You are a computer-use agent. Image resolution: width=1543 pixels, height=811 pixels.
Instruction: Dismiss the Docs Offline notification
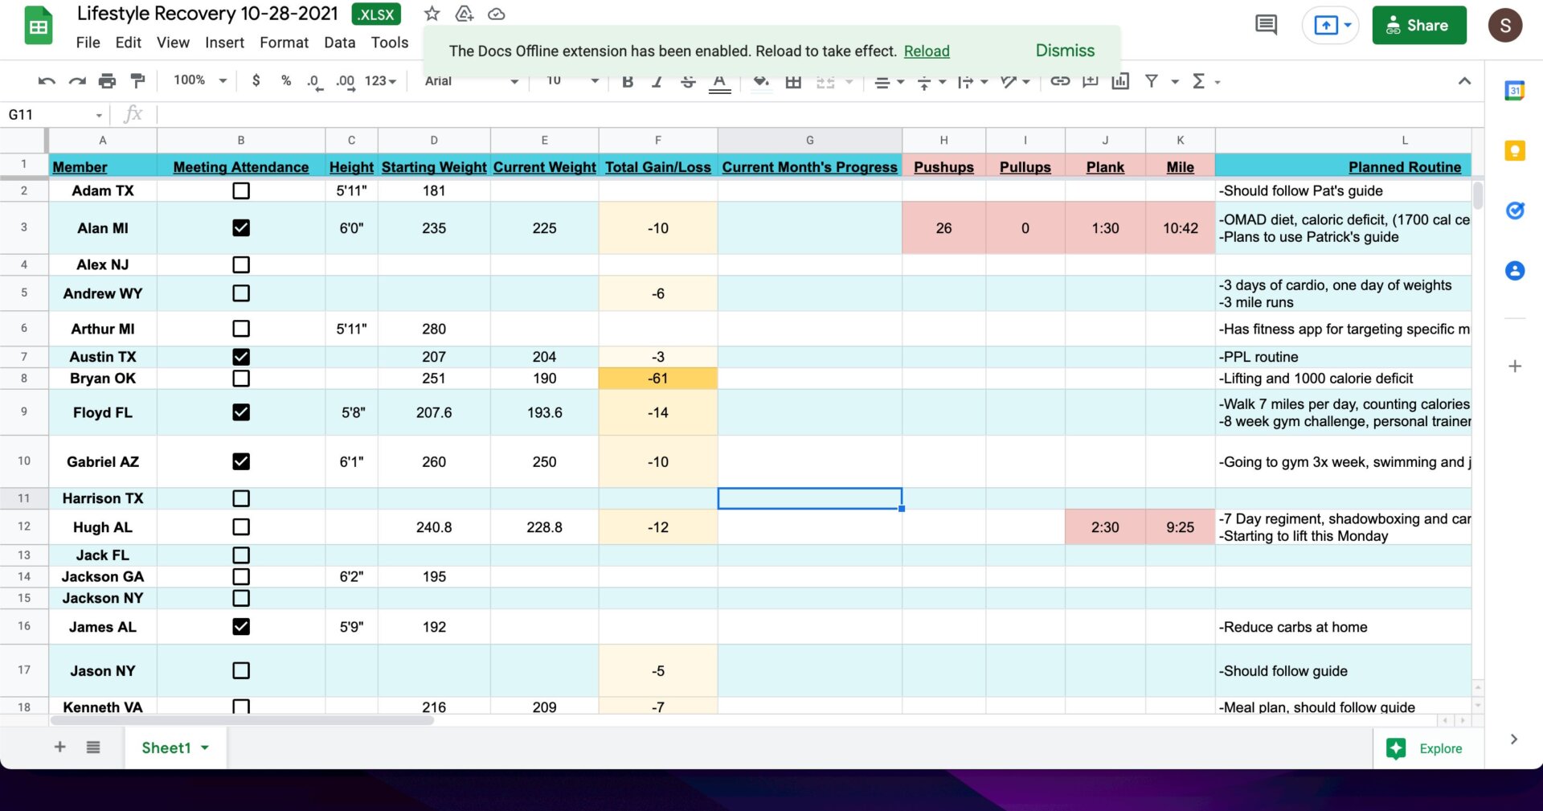point(1065,51)
